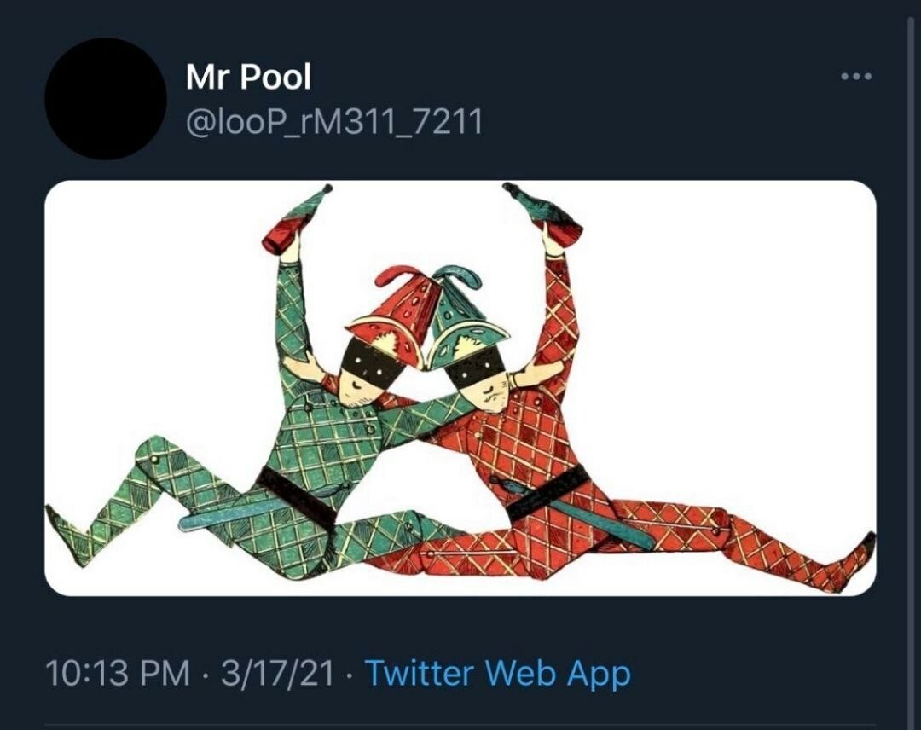Click the green harlequin's torso in the image

coord(322,435)
